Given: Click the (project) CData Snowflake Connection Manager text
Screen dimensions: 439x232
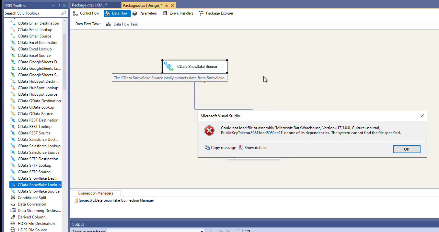Looking at the screenshot, I should pos(116,200).
